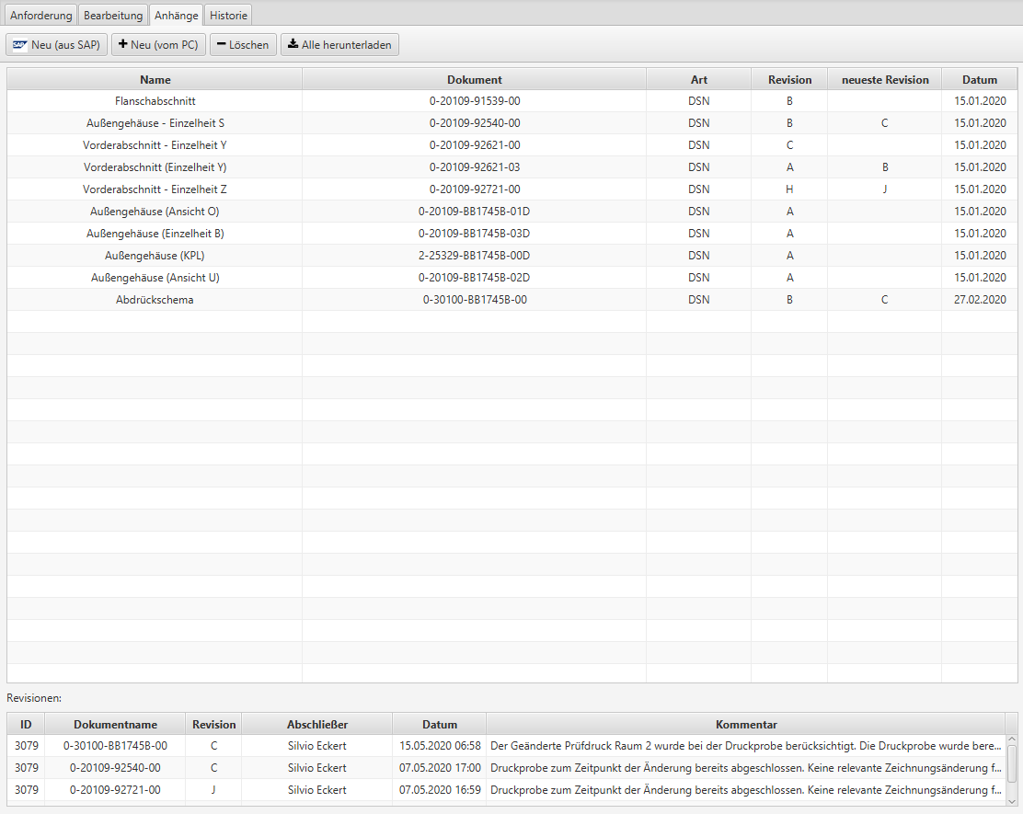Switch to the Historie tab
Screen dimensions: 1023x814
coord(228,16)
